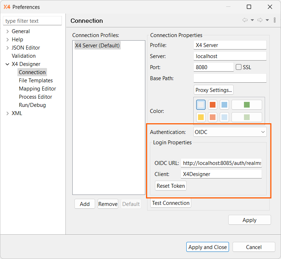Focus the OIDC URL input field
The image size is (281, 259).
[x=221, y=163]
